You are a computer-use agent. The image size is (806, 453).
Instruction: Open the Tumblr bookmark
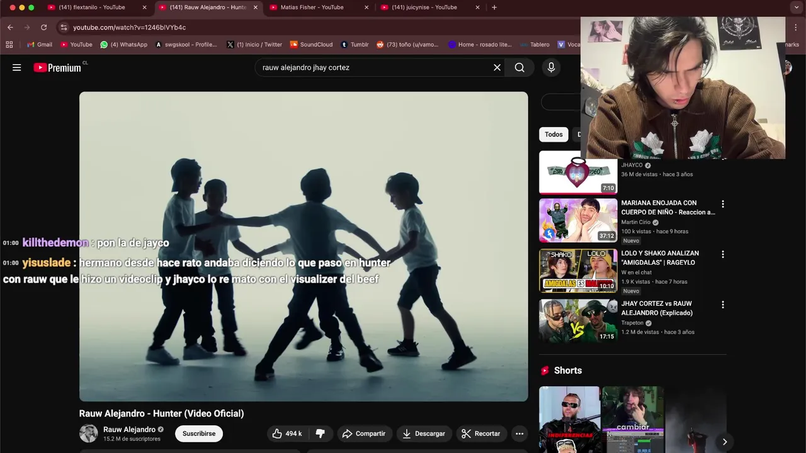tap(355, 45)
